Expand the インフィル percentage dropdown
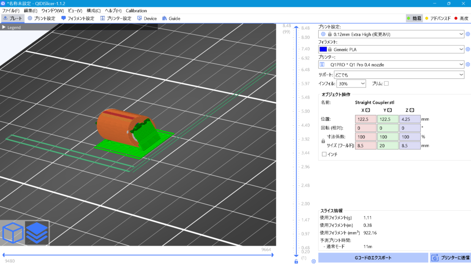 pos(362,83)
